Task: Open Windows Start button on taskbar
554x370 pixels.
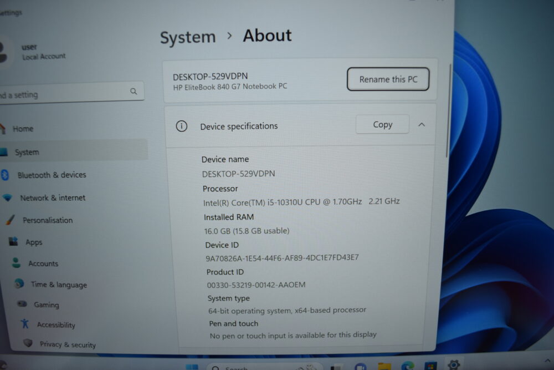Action: tap(192, 367)
